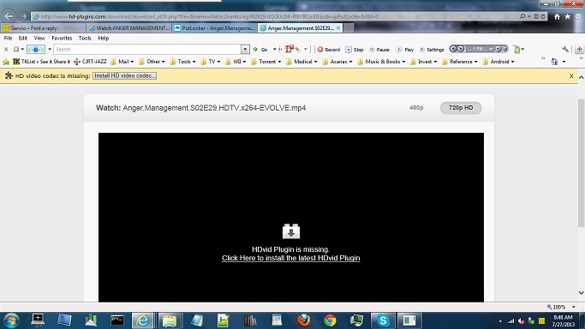This screenshot has width=585, height=329.
Task: Show hidden system tray icons
Action: coord(500,321)
